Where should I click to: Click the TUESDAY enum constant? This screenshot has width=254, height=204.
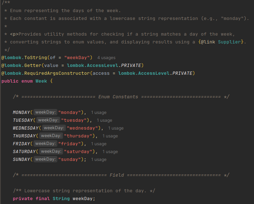(23, 120)
